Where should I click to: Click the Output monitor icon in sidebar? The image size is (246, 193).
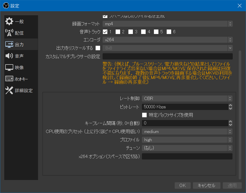click(9, 44)
